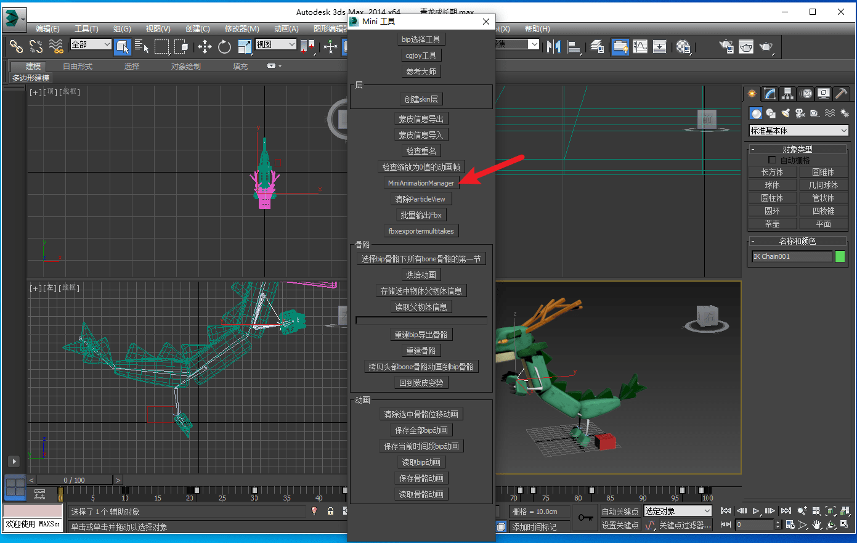Select the Bind to Space Warp icon
This screenshot has height=543, width=857.
[56, 46]
